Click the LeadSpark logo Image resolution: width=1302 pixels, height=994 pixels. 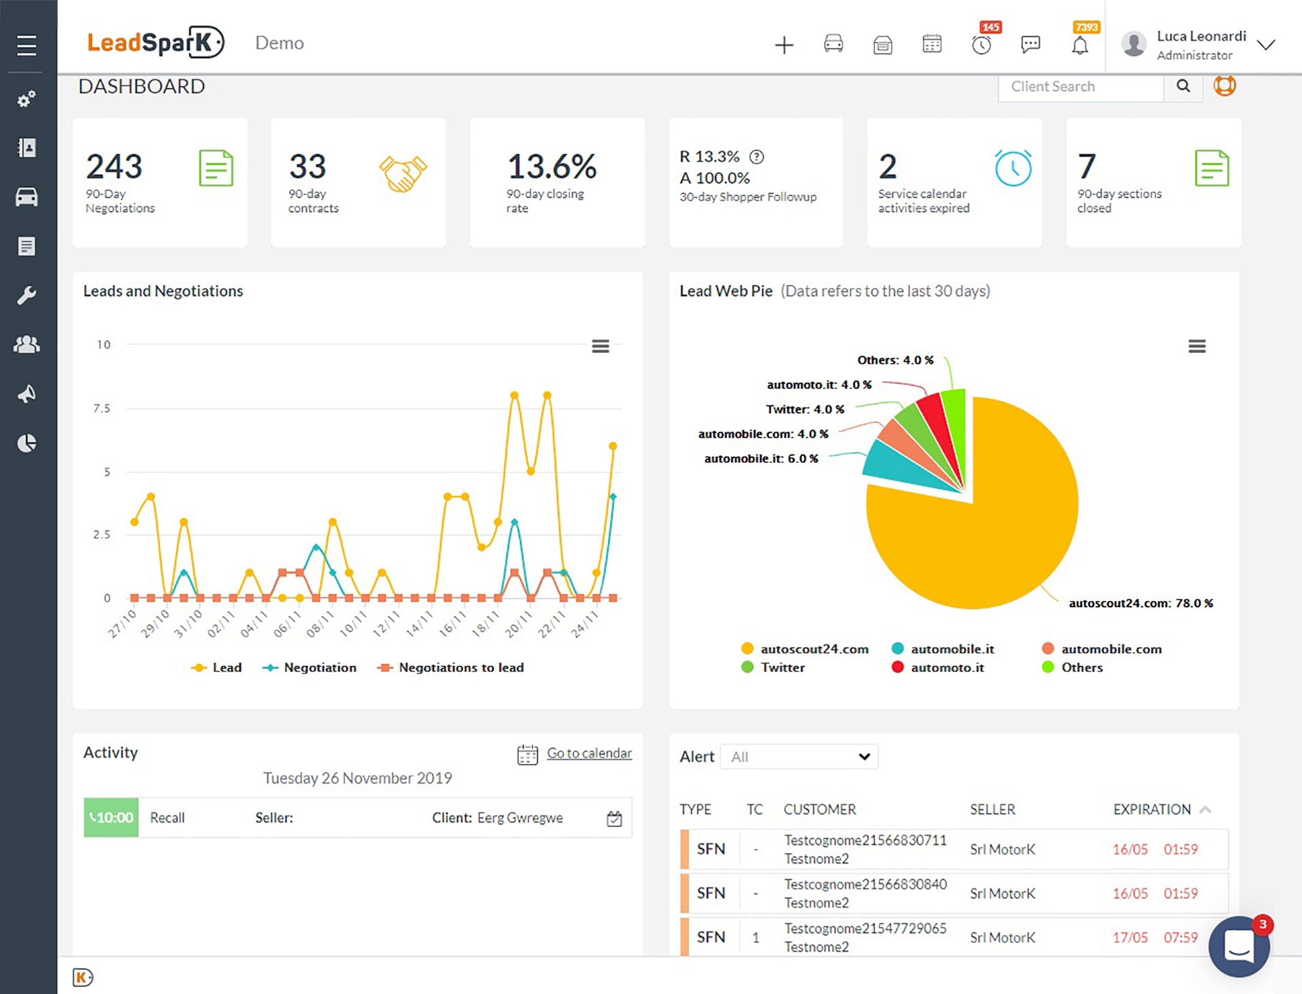tap(155, 43)
